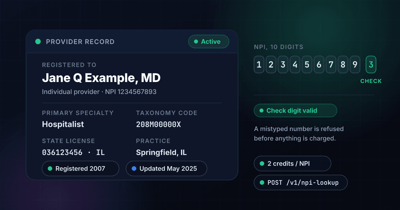Select 'A mistyped number is refused' text
This screenshot has height=210, width=400.
(299, 129)
